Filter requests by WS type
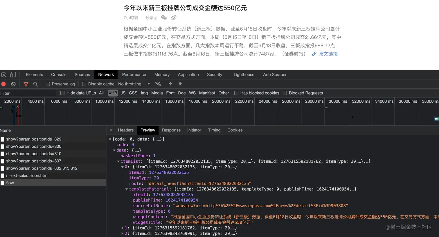 (192, 93)
